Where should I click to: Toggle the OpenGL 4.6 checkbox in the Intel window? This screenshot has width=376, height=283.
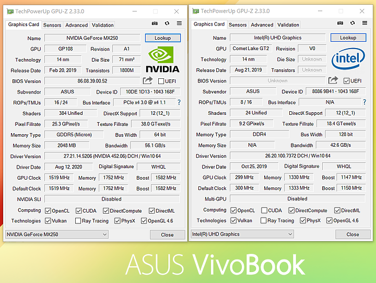tap(329, 220)
